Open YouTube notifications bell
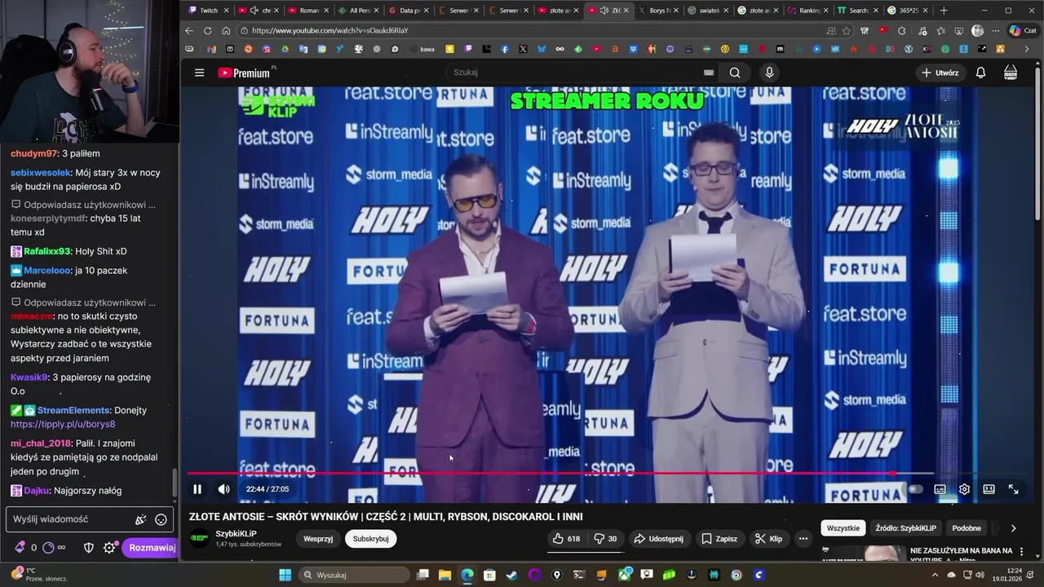 980,73
